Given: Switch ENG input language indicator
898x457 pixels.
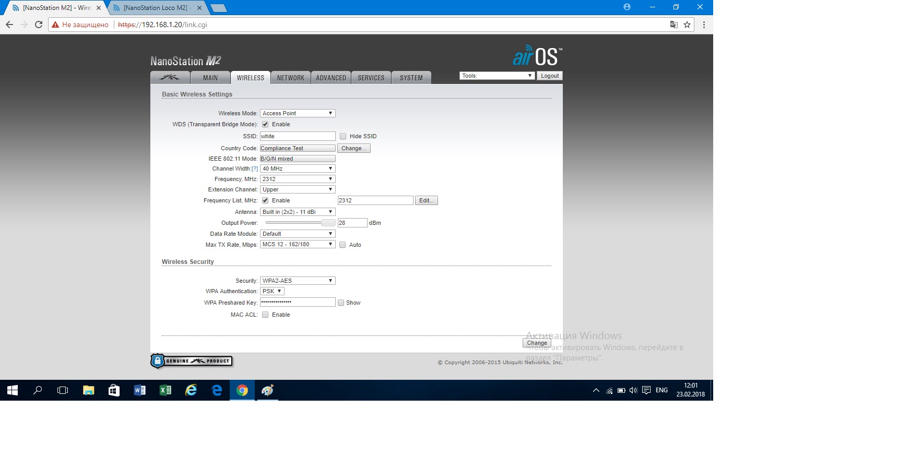Looking at the screenshot, I should click(x=661, y=390).
